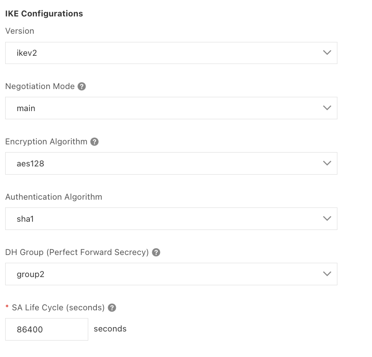Click the 'seconds' unit text beside input
The height and width of the screenshot is (357, 372).
(110, 329)
